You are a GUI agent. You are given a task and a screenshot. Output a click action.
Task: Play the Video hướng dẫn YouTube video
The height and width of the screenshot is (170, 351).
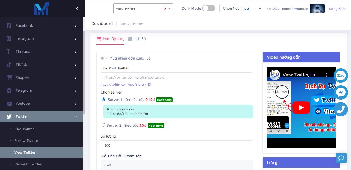(x=301, y=108)
